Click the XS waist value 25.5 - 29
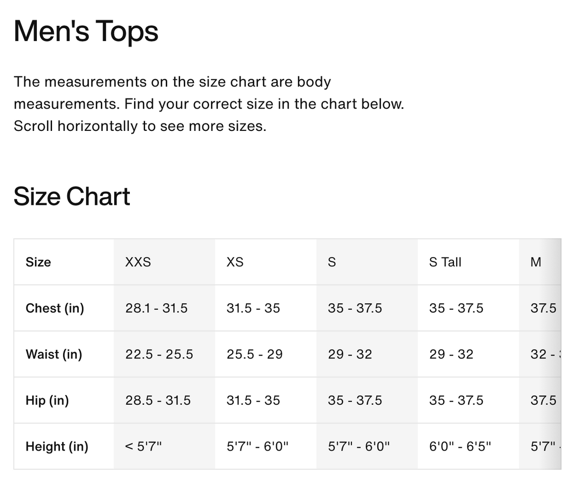The image size is (573, 484). pos(255,354)
